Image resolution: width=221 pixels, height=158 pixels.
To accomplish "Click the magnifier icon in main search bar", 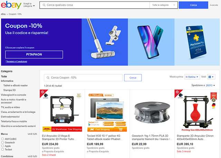I will (x=44, y=5).
